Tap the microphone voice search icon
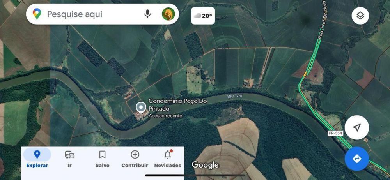 pyautogui.click(x=147, y=14)
